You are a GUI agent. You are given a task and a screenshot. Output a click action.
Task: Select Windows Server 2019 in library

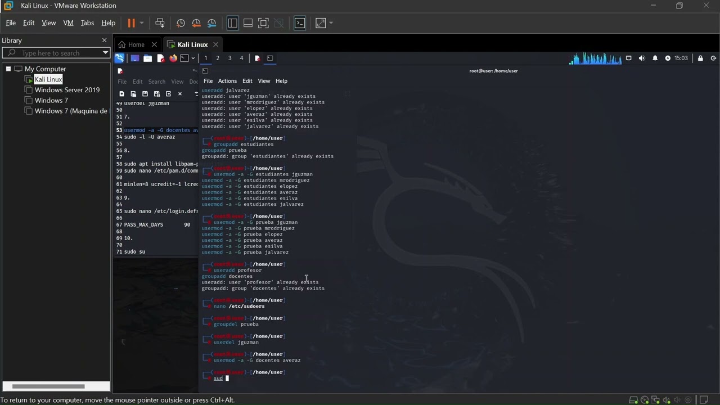[x=67, y=90]
